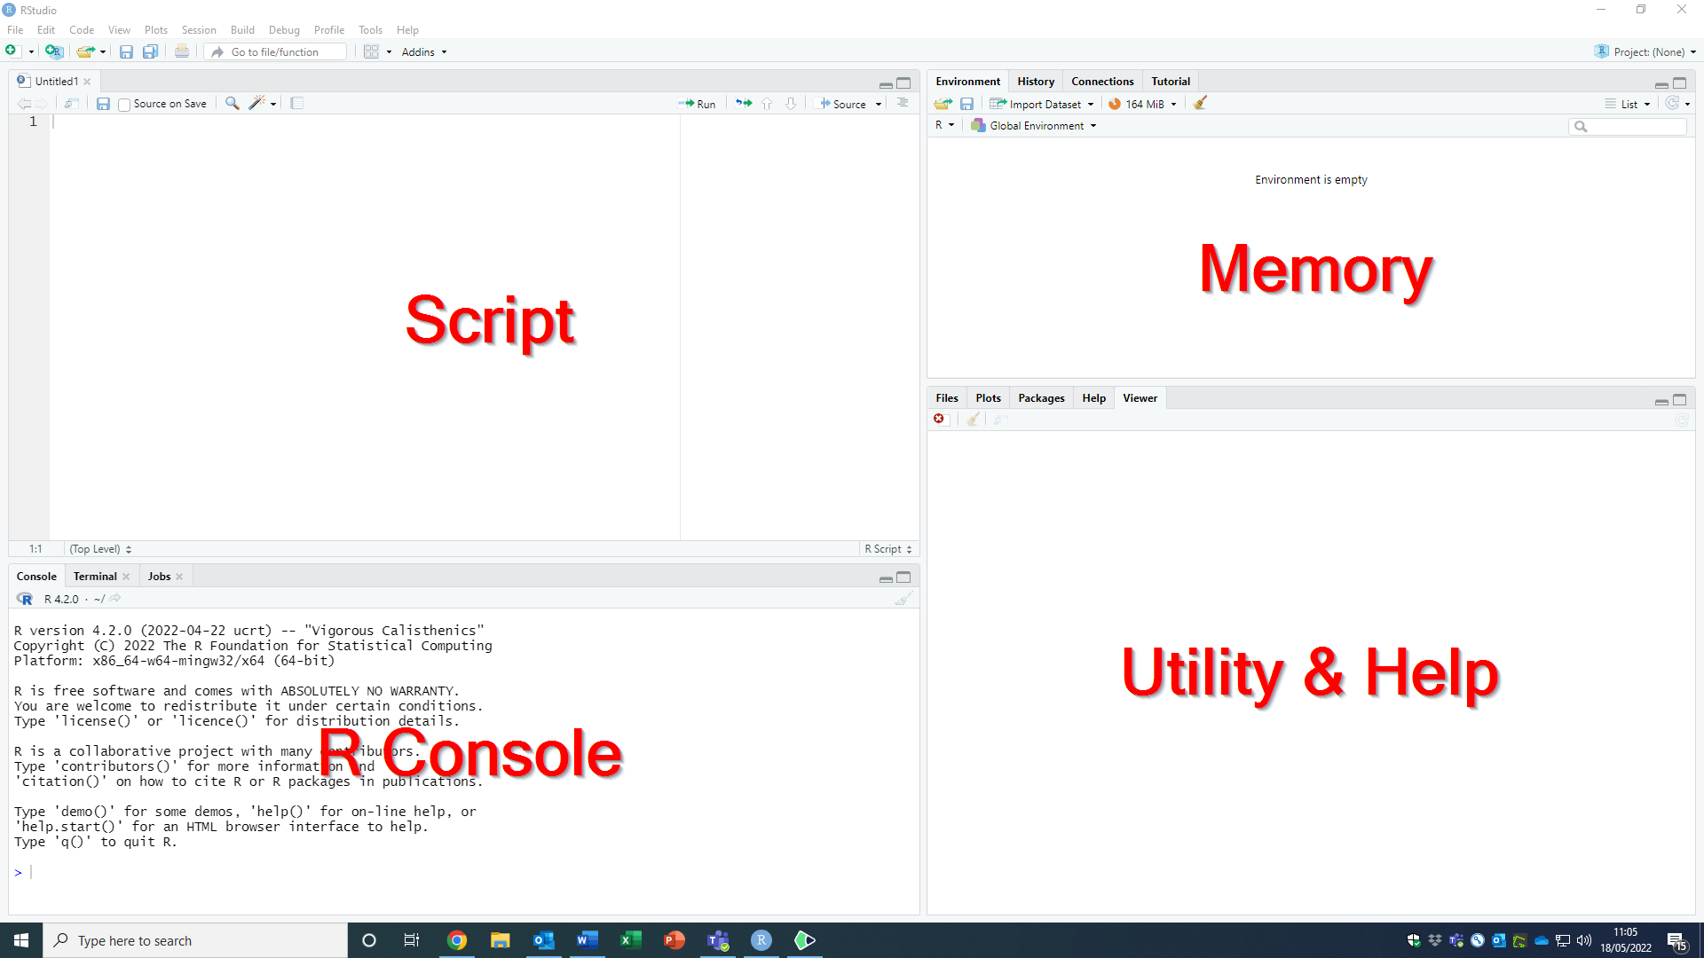Switch to the Packages tab

pos(1041,397)
